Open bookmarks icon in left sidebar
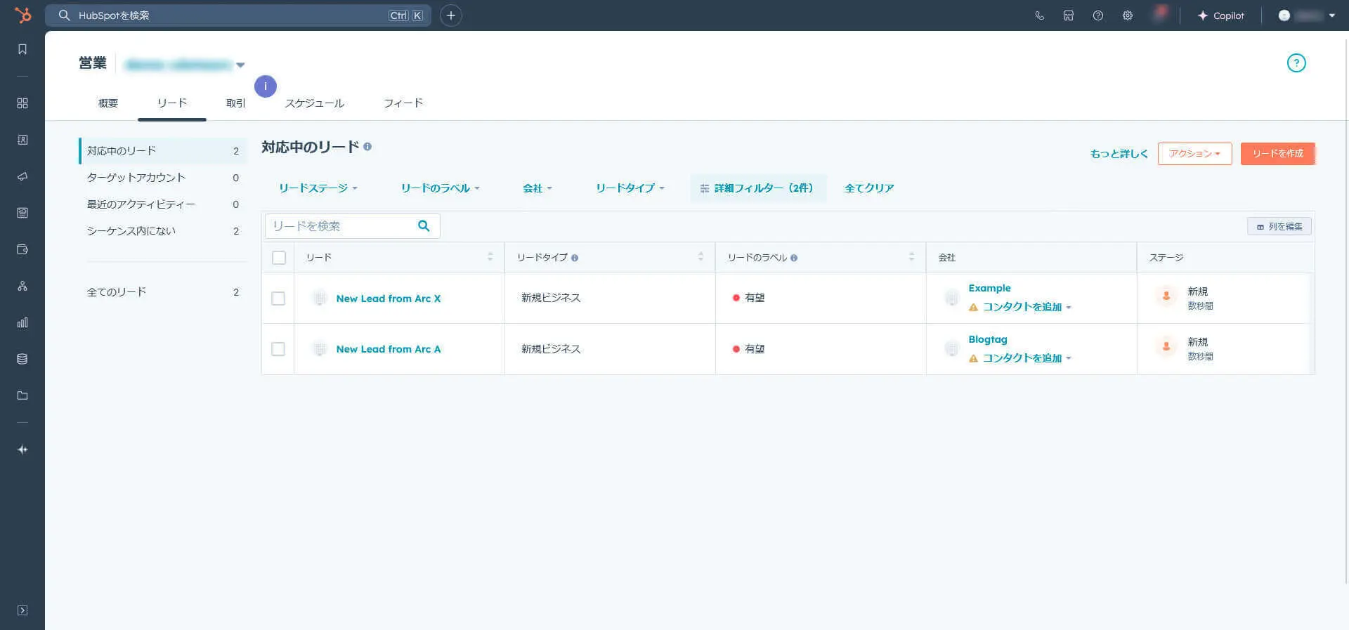1349x630 pixels. pyautogui.click(x=22, y=49)
